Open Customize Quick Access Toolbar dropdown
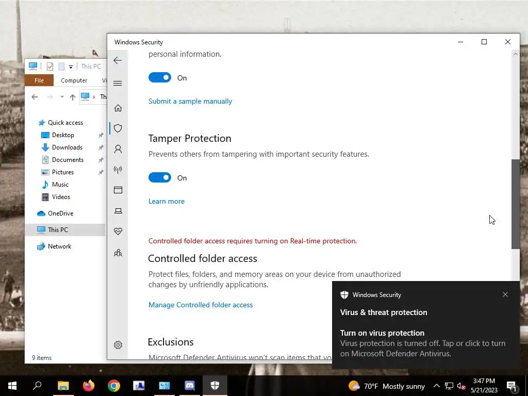The width and height of the screenshot is (528, 396). click(x=71, y=67)
